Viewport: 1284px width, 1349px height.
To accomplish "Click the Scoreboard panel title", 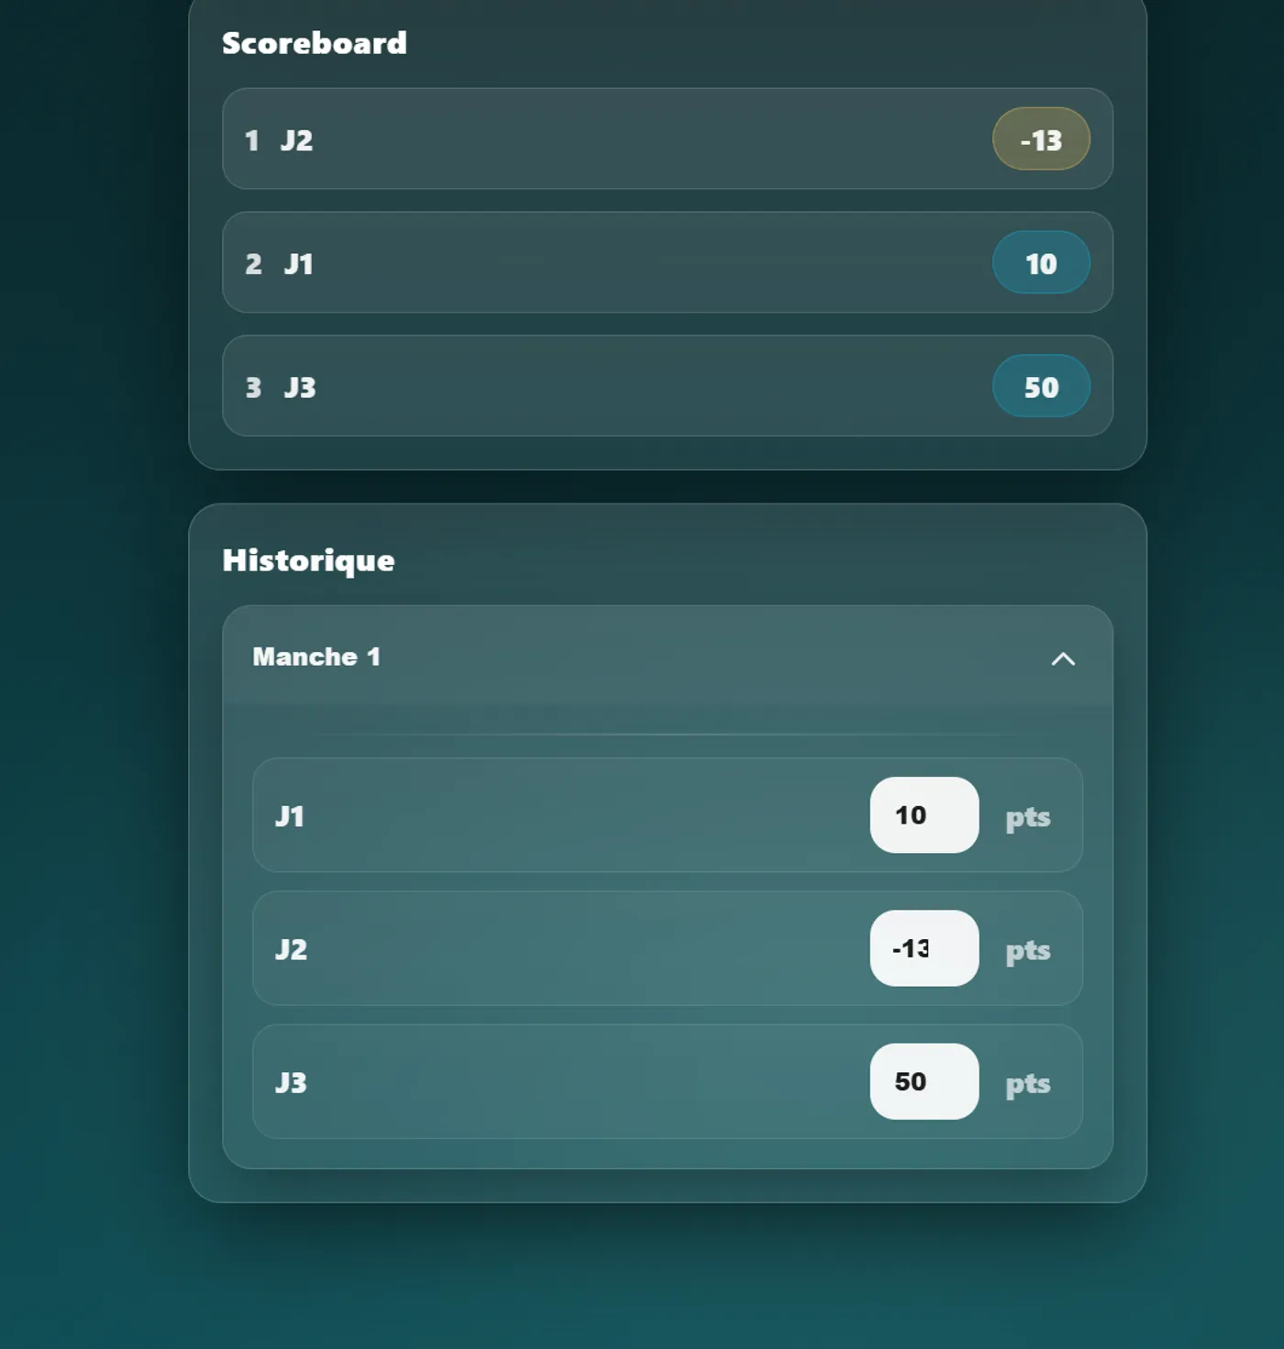I will tap(314, 43).
